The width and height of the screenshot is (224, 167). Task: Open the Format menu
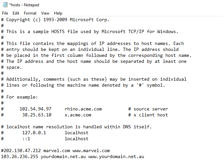pyautogui.click(x=30, y=13)
